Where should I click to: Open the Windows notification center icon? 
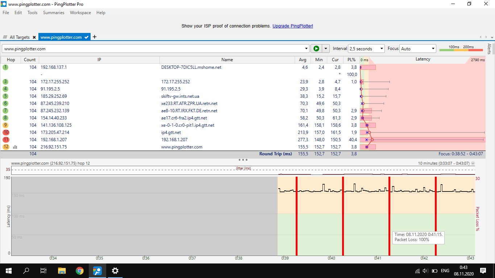pyautogui.click(x=483, y=270)
